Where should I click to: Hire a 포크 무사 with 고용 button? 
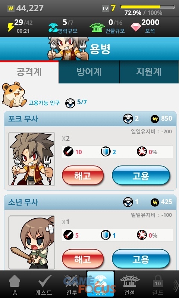click(x=141, y=175)
